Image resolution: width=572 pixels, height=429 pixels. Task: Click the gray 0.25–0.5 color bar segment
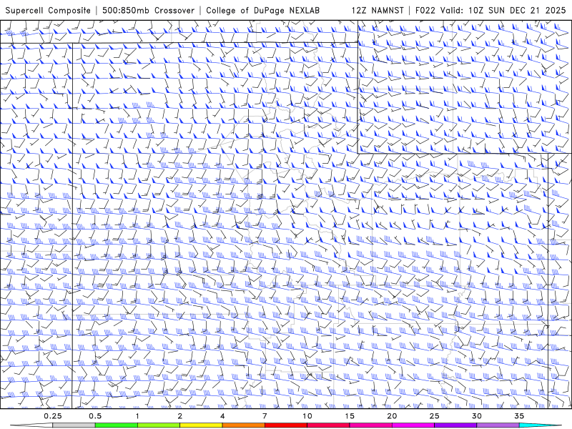click(x=74, y=425)
